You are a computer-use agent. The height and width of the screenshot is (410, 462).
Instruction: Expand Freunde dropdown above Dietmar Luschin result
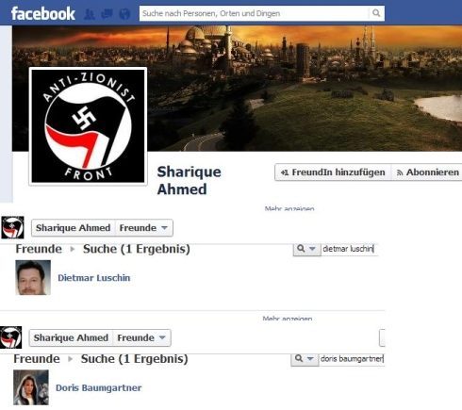pyautogui.click(x=143, y=228)
